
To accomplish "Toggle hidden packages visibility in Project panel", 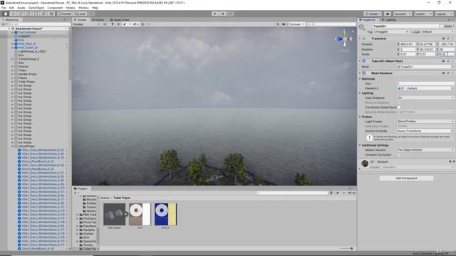I will click(352, 193).
